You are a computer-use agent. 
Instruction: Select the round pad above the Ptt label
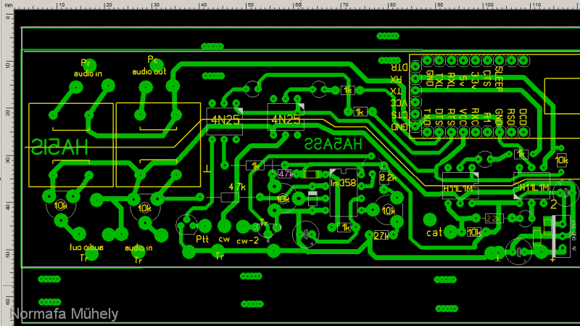point(204,226)
